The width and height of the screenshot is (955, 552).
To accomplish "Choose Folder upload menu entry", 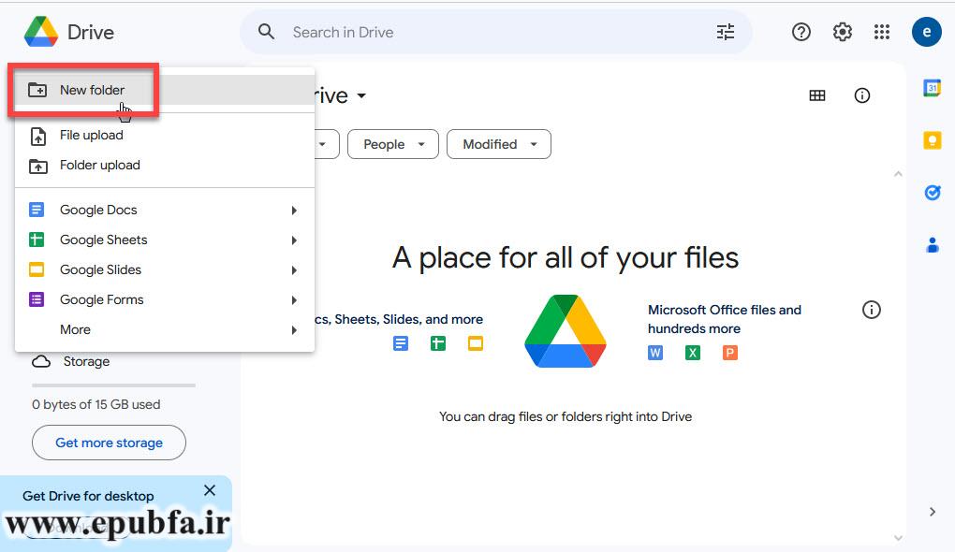I will click(165, 165).
